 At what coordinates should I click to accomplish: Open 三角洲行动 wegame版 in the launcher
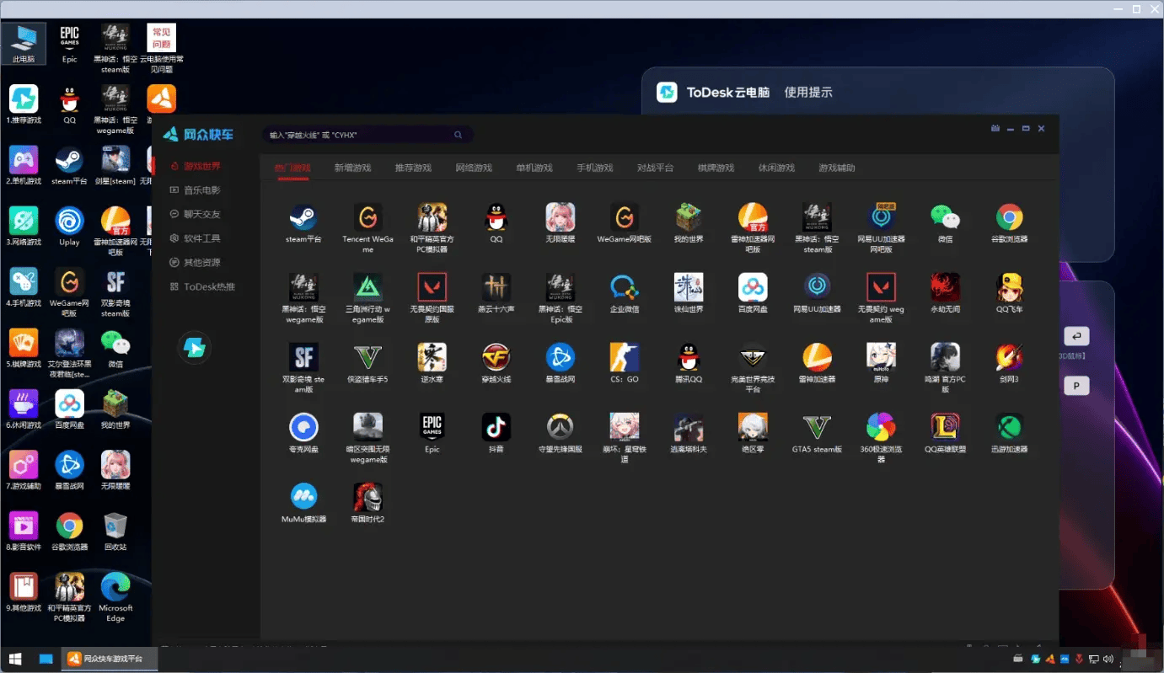click(367, 288)
